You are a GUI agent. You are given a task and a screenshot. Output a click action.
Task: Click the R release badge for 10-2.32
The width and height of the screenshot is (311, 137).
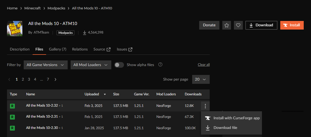(x=12, y=106)
